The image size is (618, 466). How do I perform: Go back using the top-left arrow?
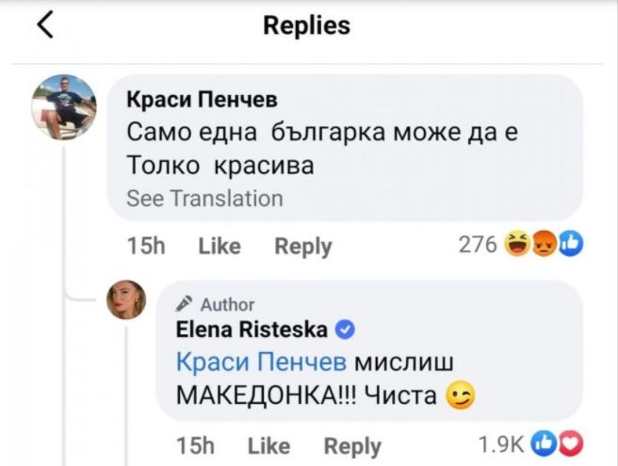tap(44, 25)
